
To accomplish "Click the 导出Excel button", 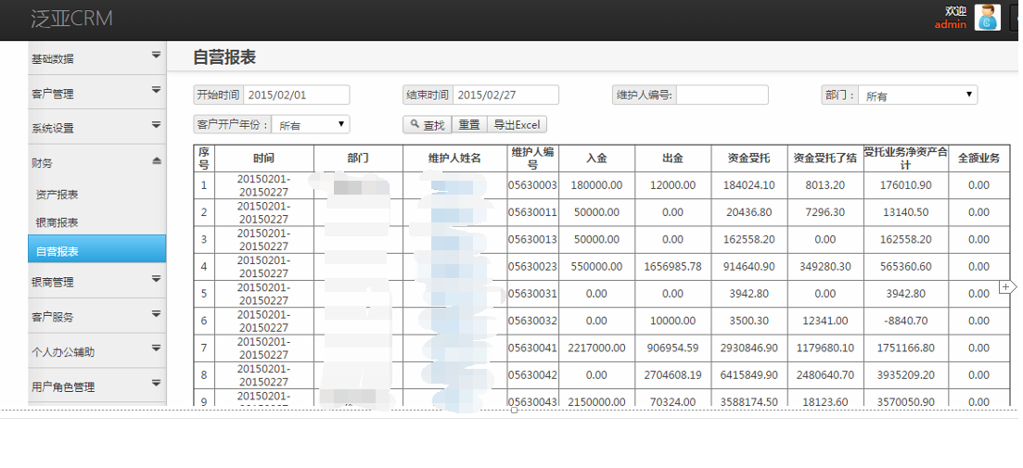I will coord(517,124).
